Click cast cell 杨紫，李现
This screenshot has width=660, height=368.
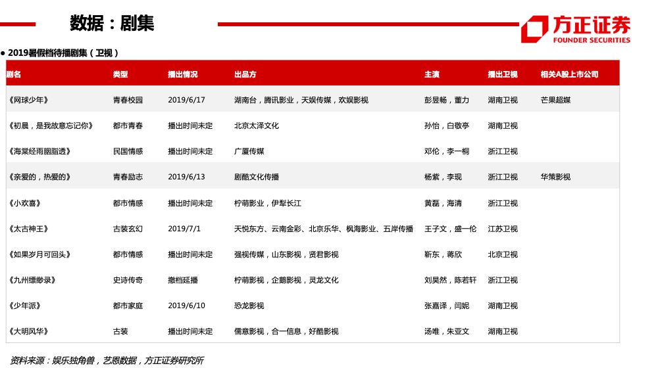click(x=443, y=177)
